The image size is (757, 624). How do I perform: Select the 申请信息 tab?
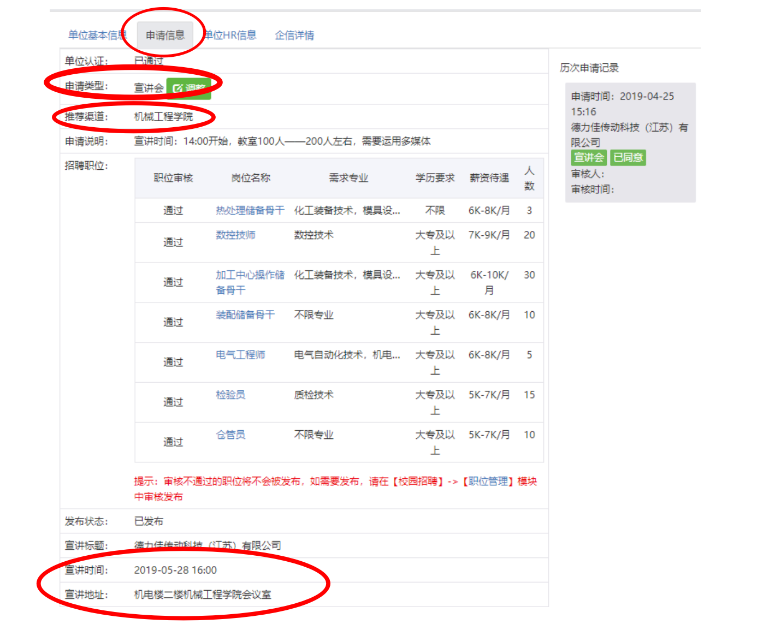click(165, 35)
